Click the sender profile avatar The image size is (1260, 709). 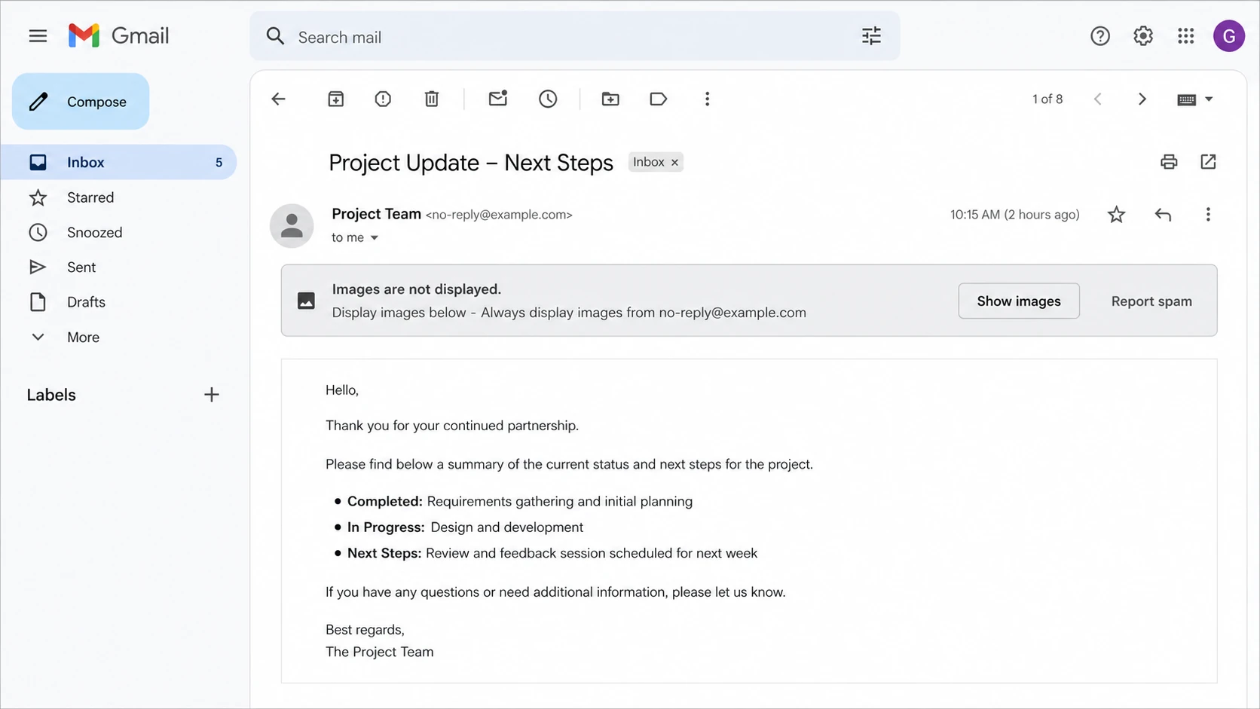tap(292, 225)
